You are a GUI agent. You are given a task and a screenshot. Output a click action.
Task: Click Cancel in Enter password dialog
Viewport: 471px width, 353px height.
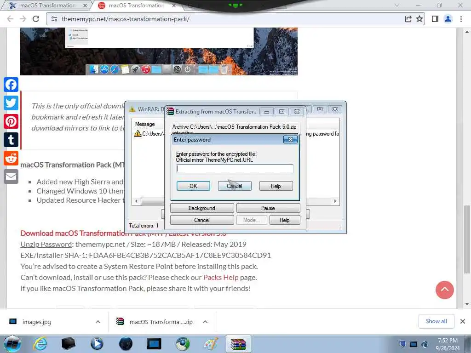[x=235, y=186]
